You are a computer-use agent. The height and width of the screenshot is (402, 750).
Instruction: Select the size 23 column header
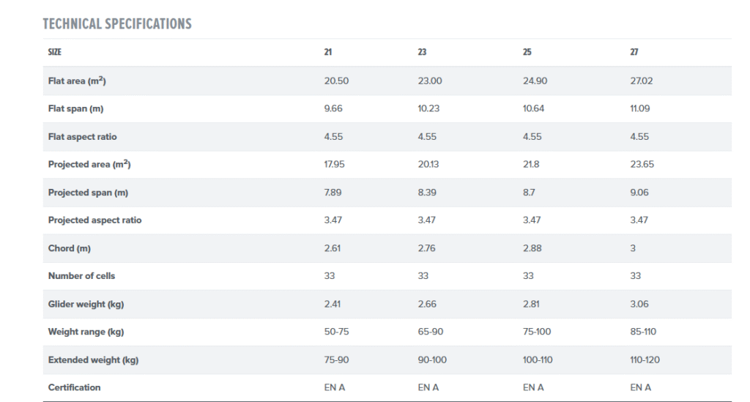pos(422,53)
